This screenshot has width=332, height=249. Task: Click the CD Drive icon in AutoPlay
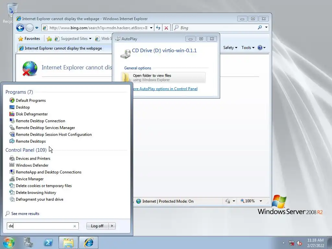click(x=125, y=54)
